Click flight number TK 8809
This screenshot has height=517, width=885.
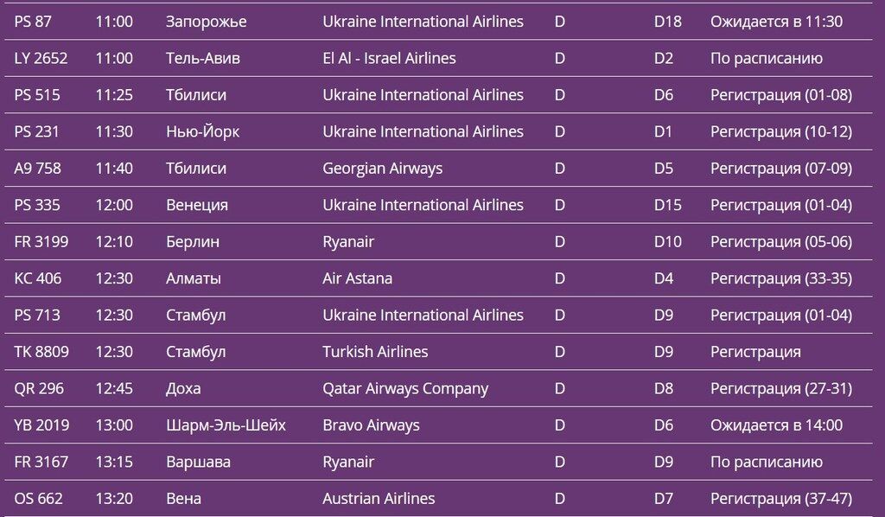pyautogui.click(x=41, y=352)
